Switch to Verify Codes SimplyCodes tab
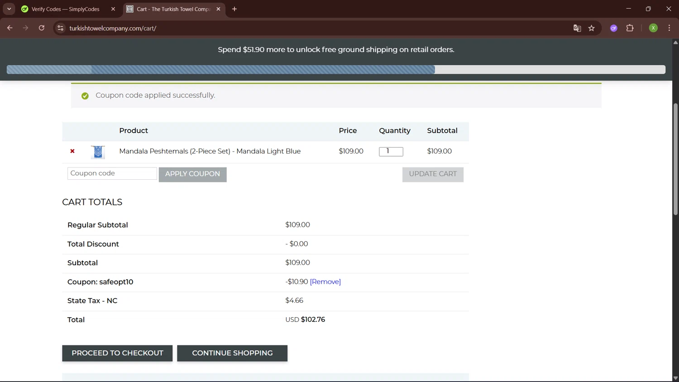The height and width of the screenshot is (382, 679). click(x=65, y=9)
